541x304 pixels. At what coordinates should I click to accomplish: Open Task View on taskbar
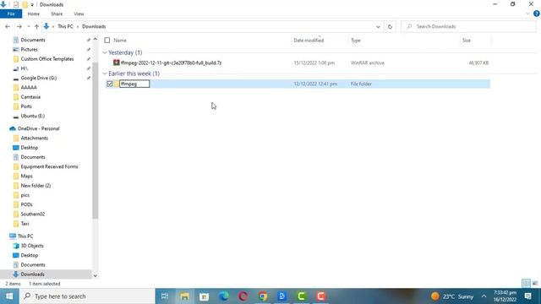(165, 296)
